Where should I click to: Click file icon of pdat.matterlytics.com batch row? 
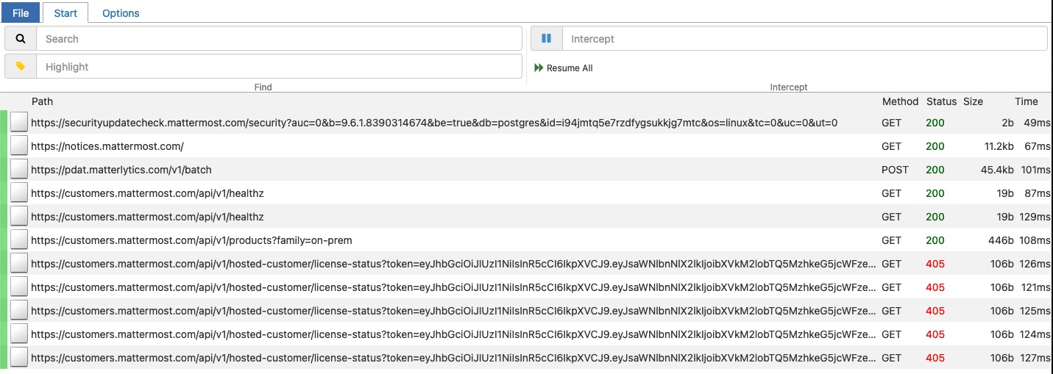coord(19,170)
